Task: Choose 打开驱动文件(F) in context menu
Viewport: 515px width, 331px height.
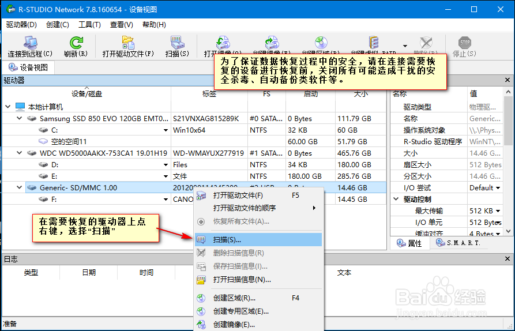Action: point(258,195)
